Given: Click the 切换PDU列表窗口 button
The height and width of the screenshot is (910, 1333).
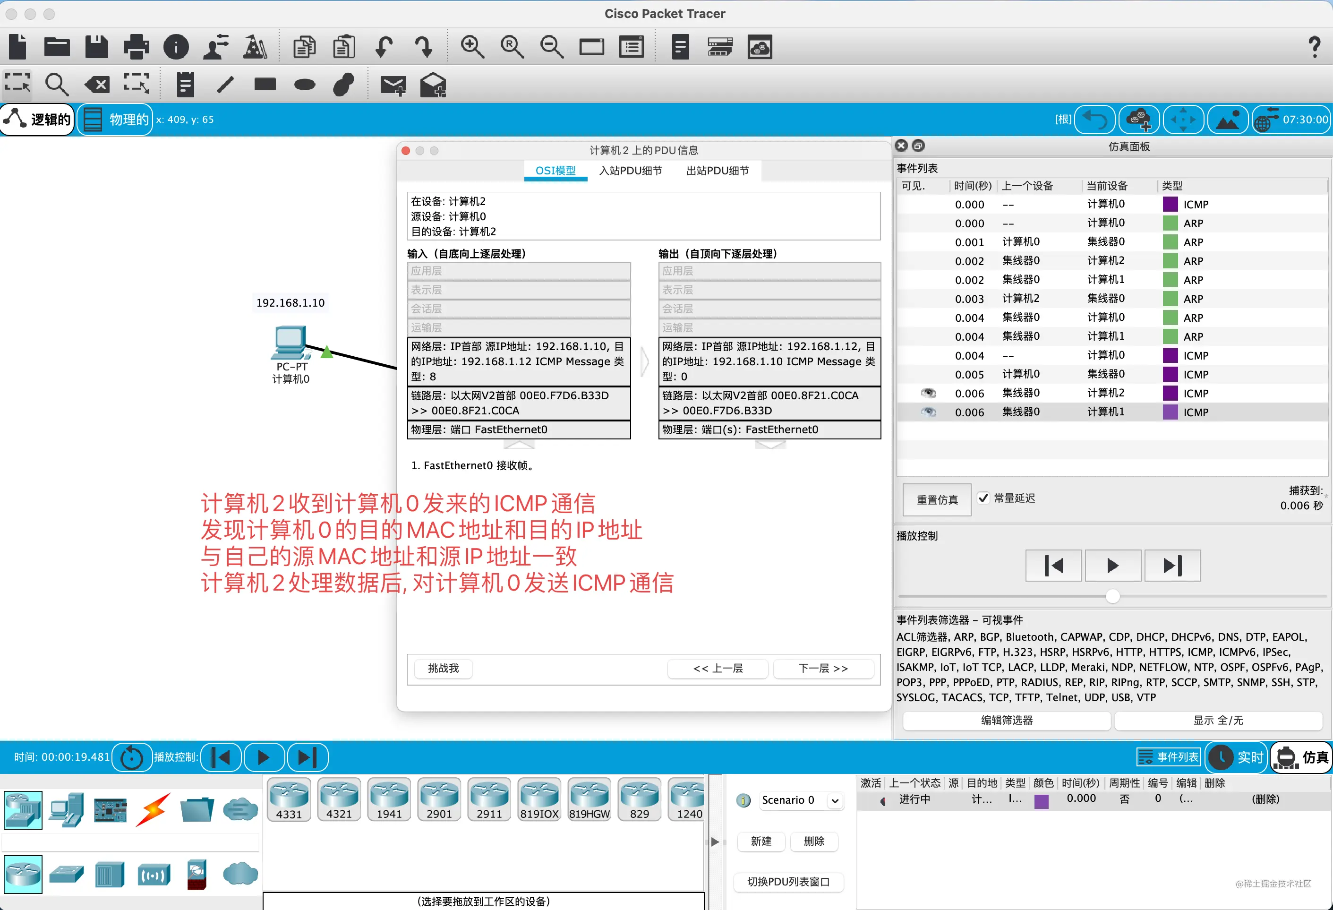Looking at the screenshot, I should 788,882.
